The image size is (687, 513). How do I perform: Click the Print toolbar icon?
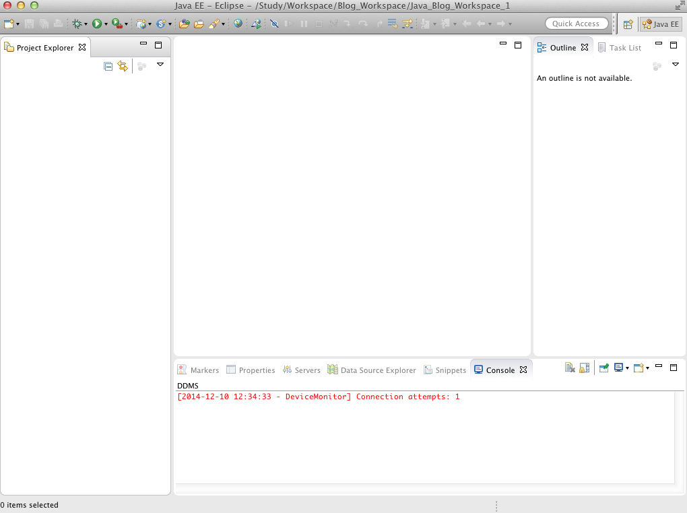click(58, 24)
